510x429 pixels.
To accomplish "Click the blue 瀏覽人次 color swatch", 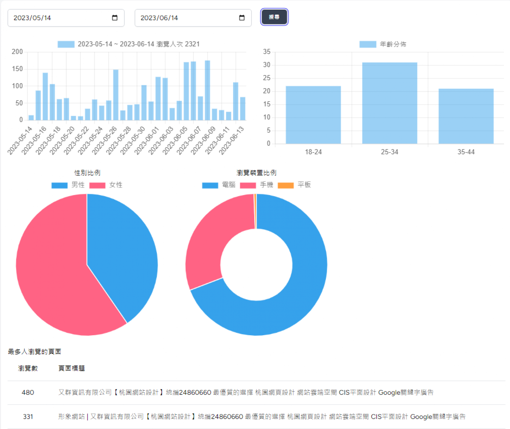I will pyautogui.click(x=66, y=44).
